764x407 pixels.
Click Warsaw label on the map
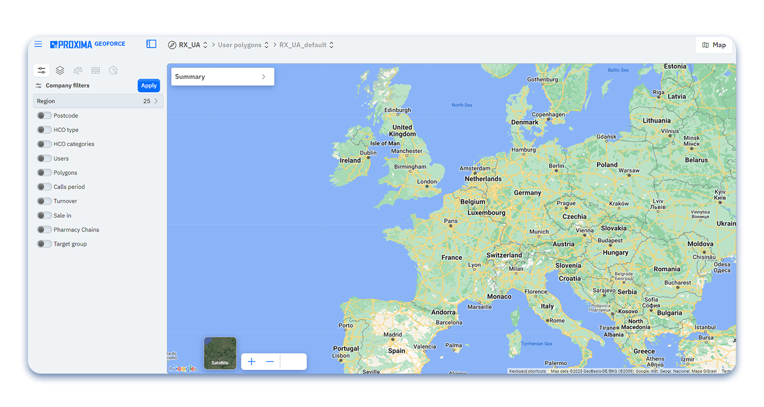629,171
